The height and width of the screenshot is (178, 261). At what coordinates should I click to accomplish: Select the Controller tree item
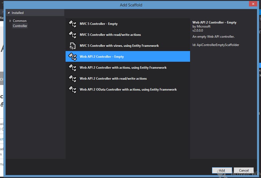pyautogui.click(x=20, y=26)
